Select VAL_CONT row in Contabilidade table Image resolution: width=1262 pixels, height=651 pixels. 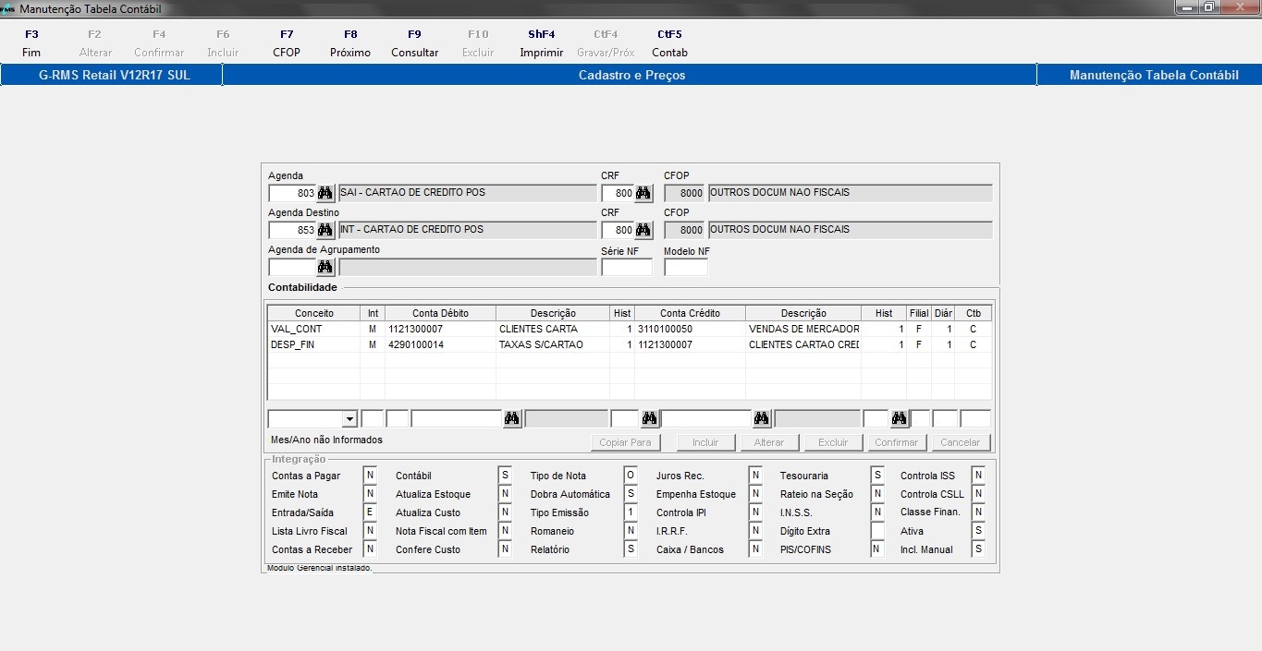pos(629,329)
